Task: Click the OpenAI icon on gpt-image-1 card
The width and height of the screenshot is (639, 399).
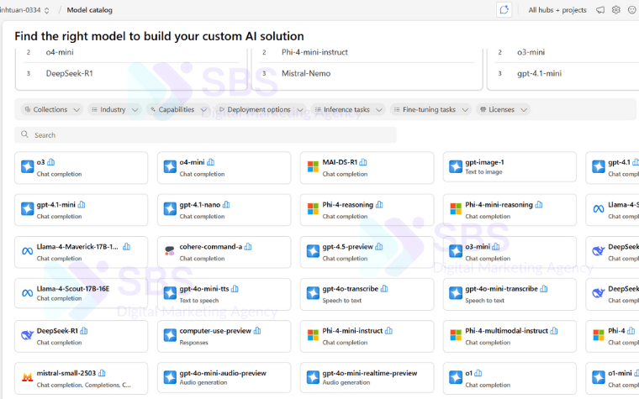Action: pyautogui.click(x=456, y=166)
